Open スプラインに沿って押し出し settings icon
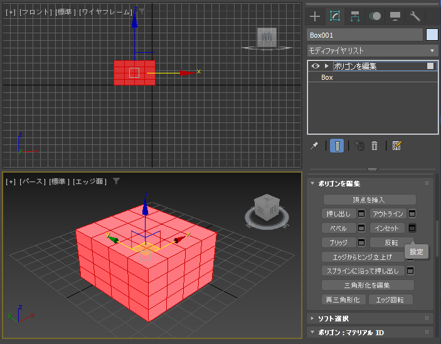Screen dimensions: 441x344 coord(410,271)
